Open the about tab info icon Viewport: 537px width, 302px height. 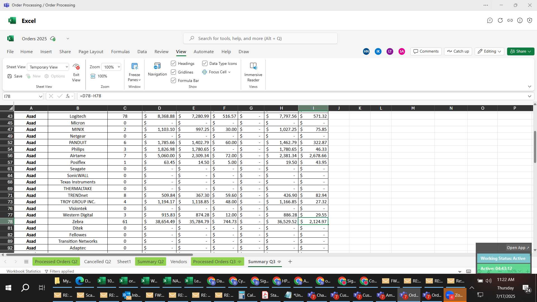[x=520, y=20]
